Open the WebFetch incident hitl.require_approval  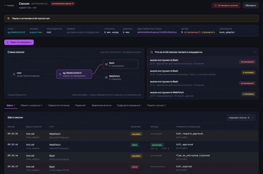pos(203,94)
